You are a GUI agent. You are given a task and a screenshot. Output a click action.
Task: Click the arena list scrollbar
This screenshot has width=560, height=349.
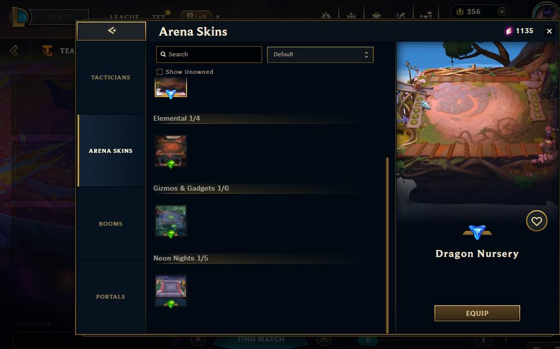pos(387,245)
